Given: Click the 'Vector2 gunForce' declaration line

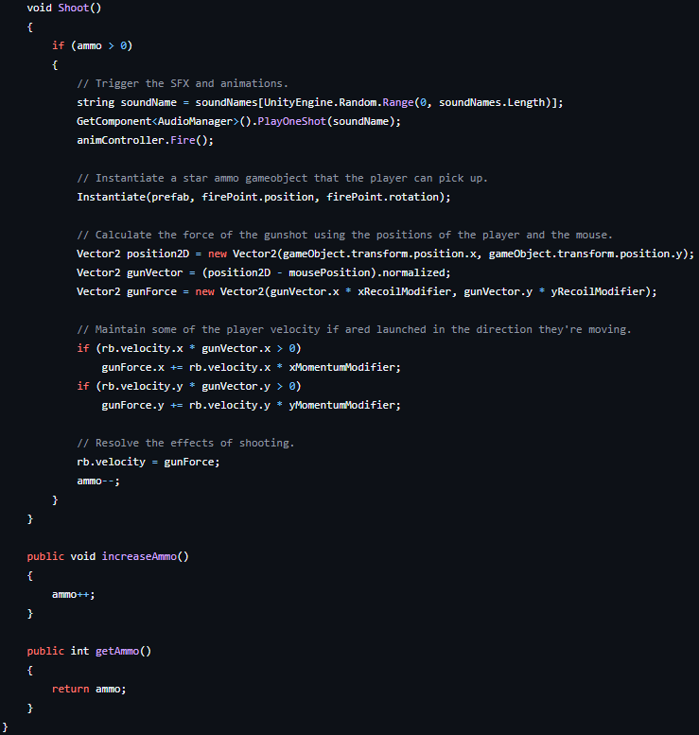Looking at the screenshot, I should (x=367, y=291).
